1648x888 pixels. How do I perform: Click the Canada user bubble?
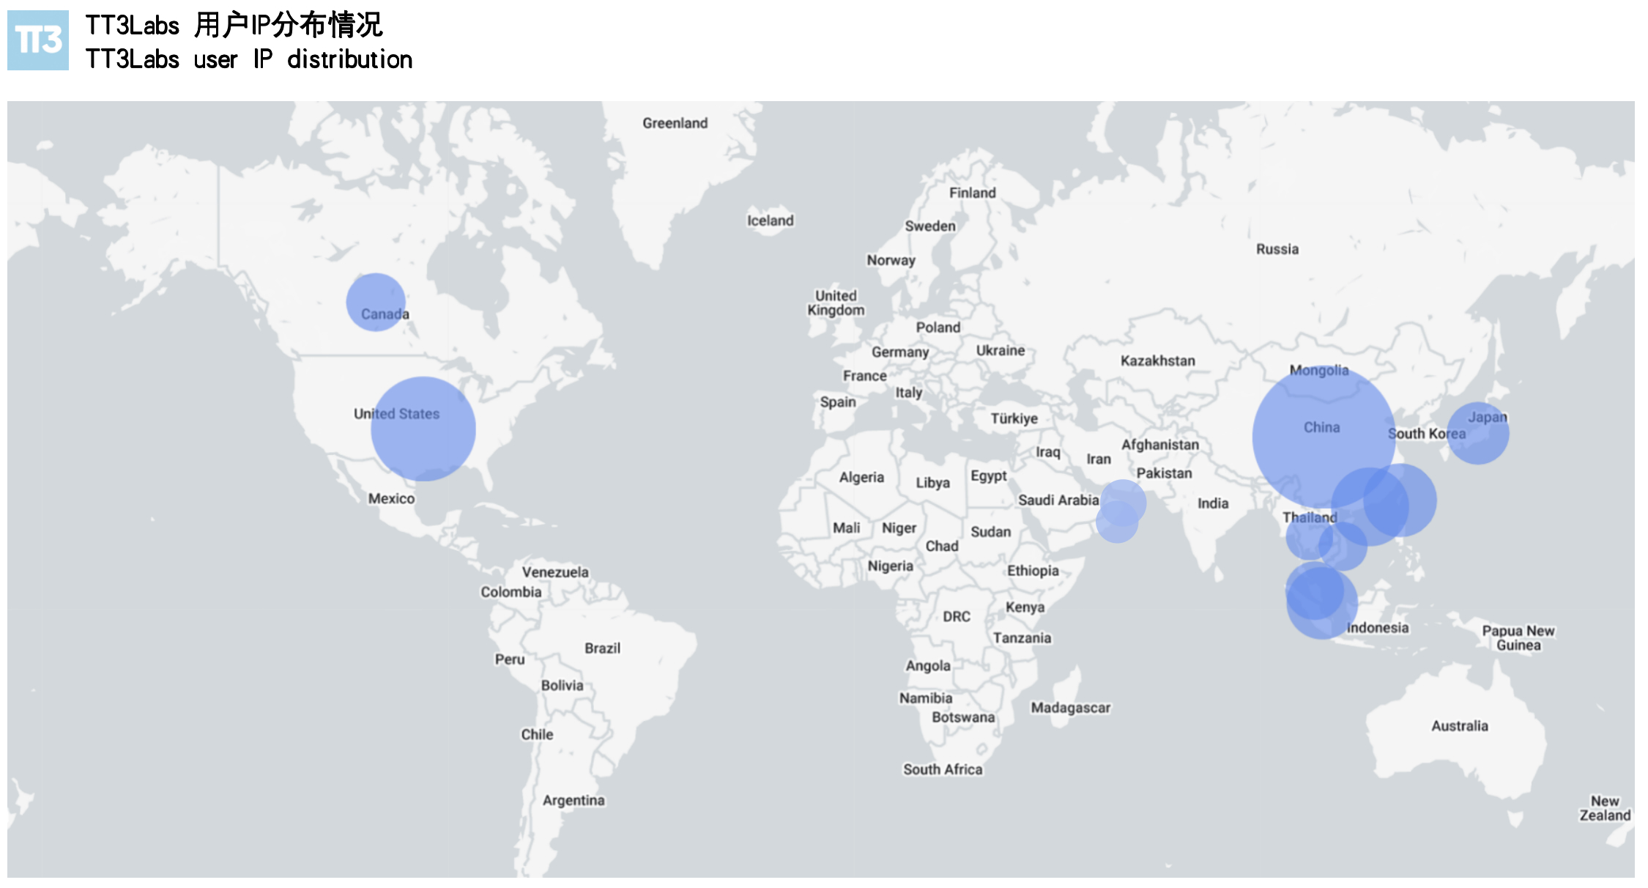376,302
